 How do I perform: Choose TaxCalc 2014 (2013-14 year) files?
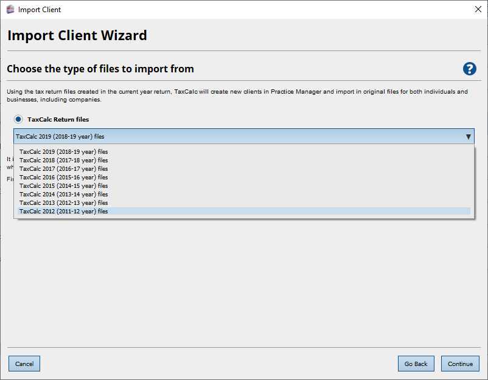(63, 195)
